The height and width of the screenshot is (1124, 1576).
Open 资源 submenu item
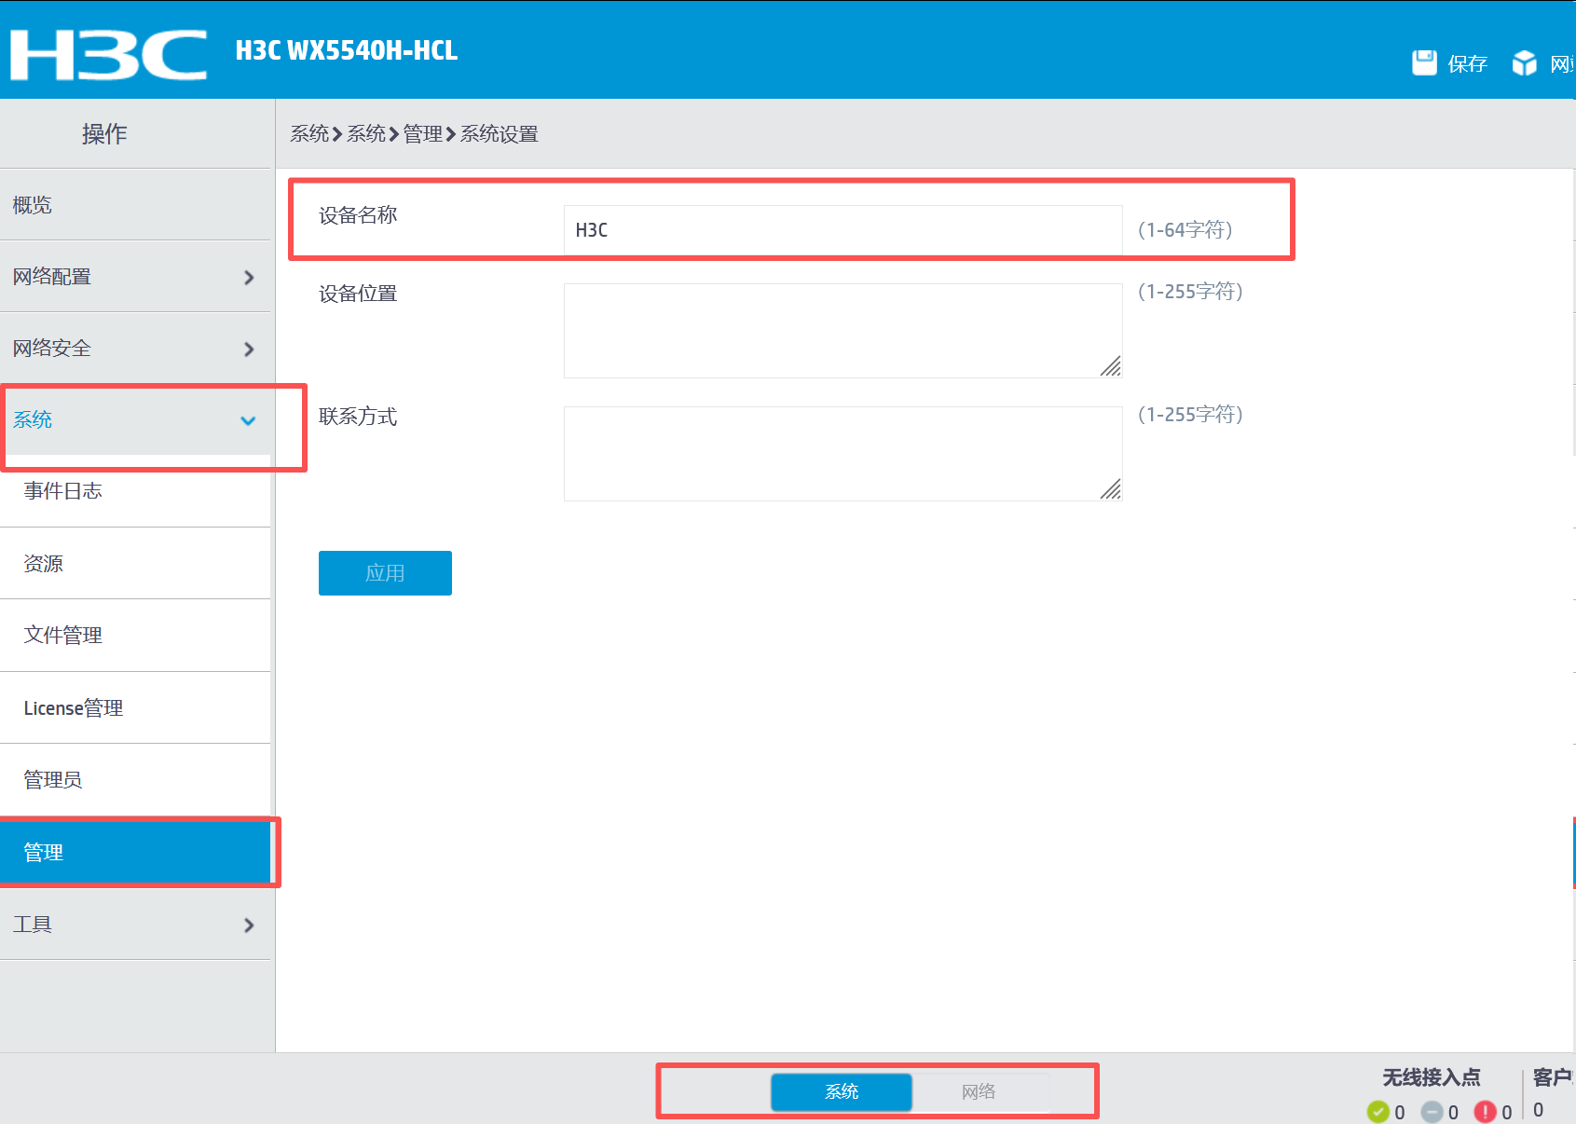pyautogui.click(x=135, y=563)
